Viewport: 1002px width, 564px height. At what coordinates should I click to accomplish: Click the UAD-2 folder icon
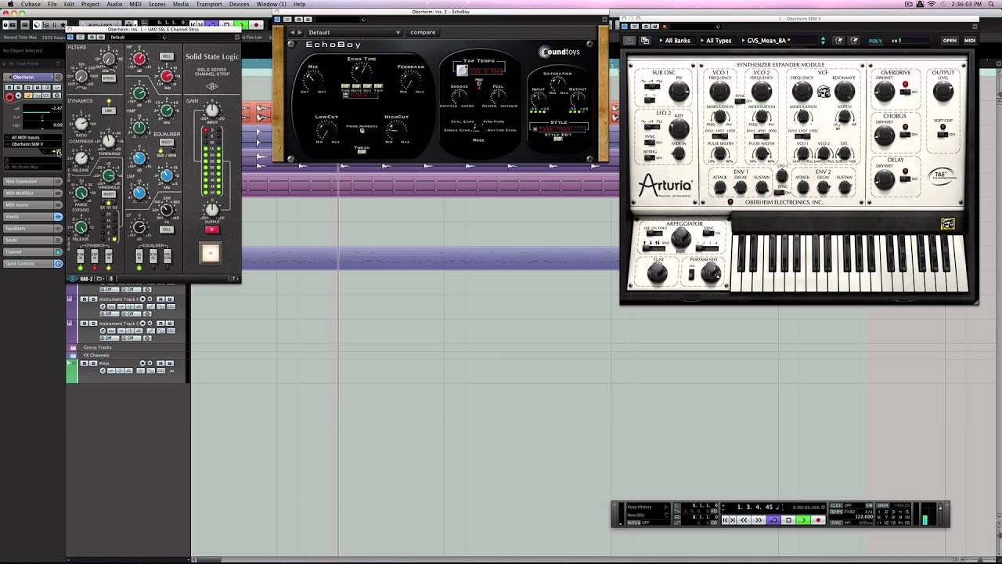coord(100,279)
